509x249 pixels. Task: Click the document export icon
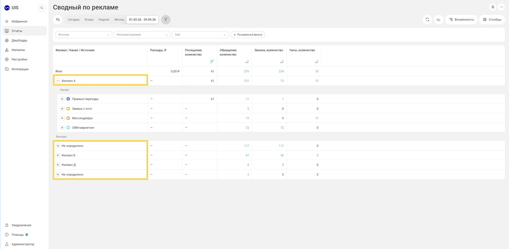[493, 7]
